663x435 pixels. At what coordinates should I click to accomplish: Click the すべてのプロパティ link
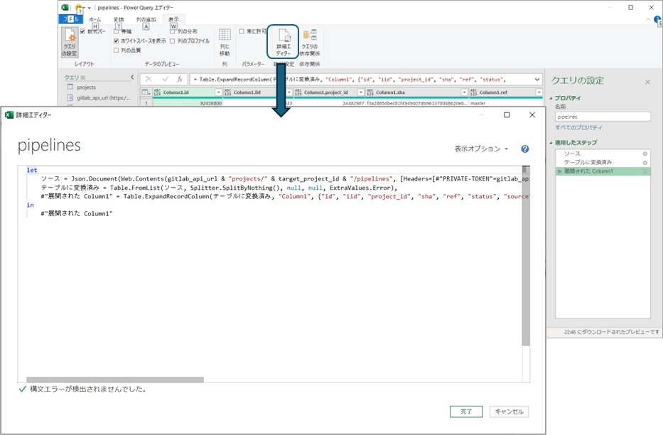pos(578,127)
